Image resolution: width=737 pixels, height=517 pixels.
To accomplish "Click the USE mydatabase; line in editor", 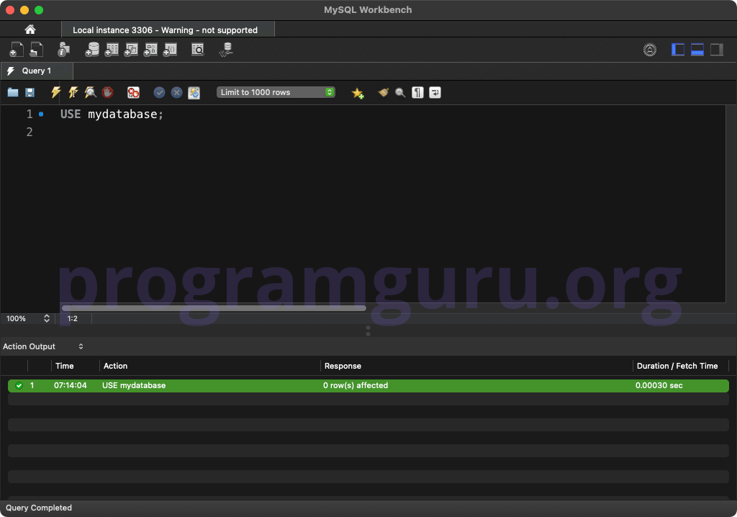I will 112,114.
